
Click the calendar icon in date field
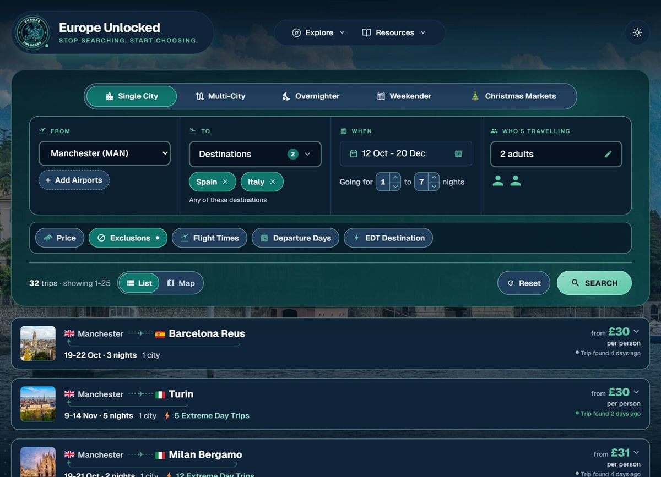pos(458,153)
